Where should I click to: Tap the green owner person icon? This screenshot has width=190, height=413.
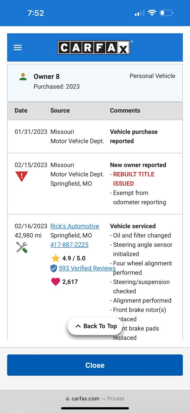click(23, 77)
